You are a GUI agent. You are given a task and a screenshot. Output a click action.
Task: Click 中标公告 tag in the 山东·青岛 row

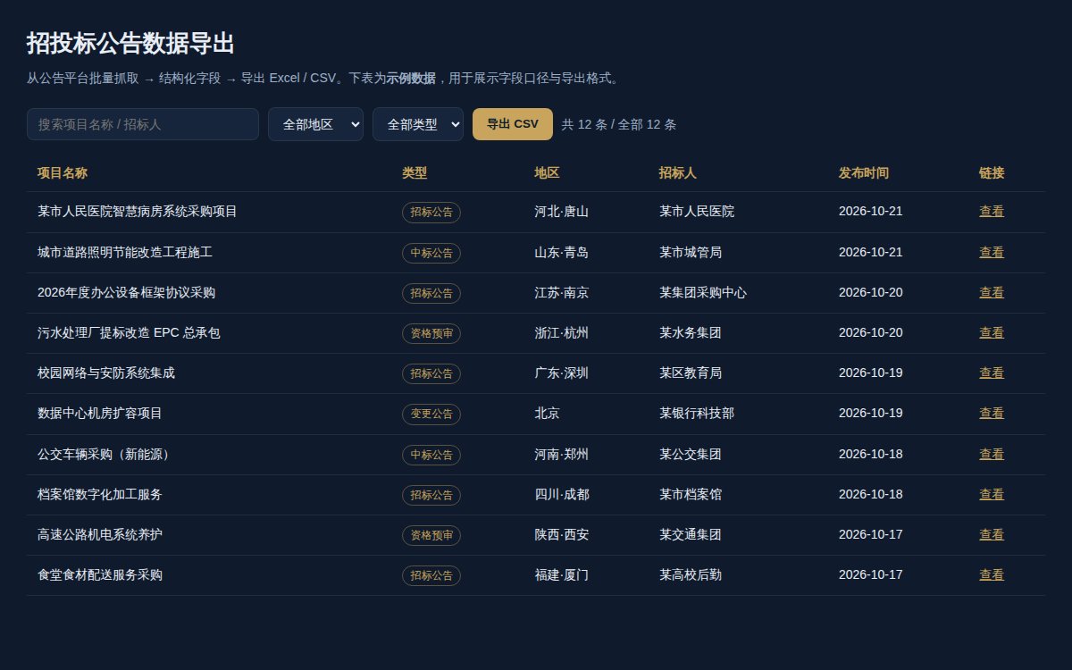431,254
